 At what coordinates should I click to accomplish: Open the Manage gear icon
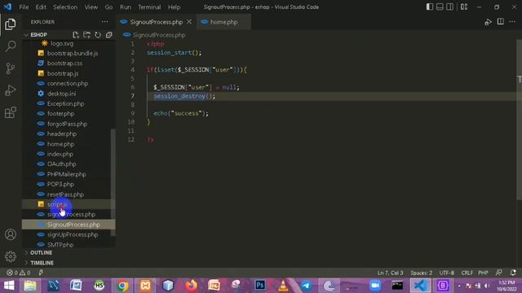click(11, 256)
